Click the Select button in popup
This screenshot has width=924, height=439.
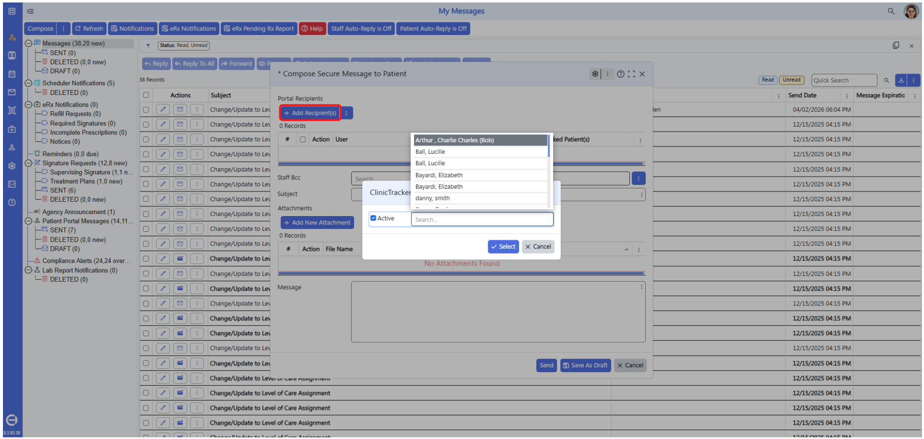[503, 247]
